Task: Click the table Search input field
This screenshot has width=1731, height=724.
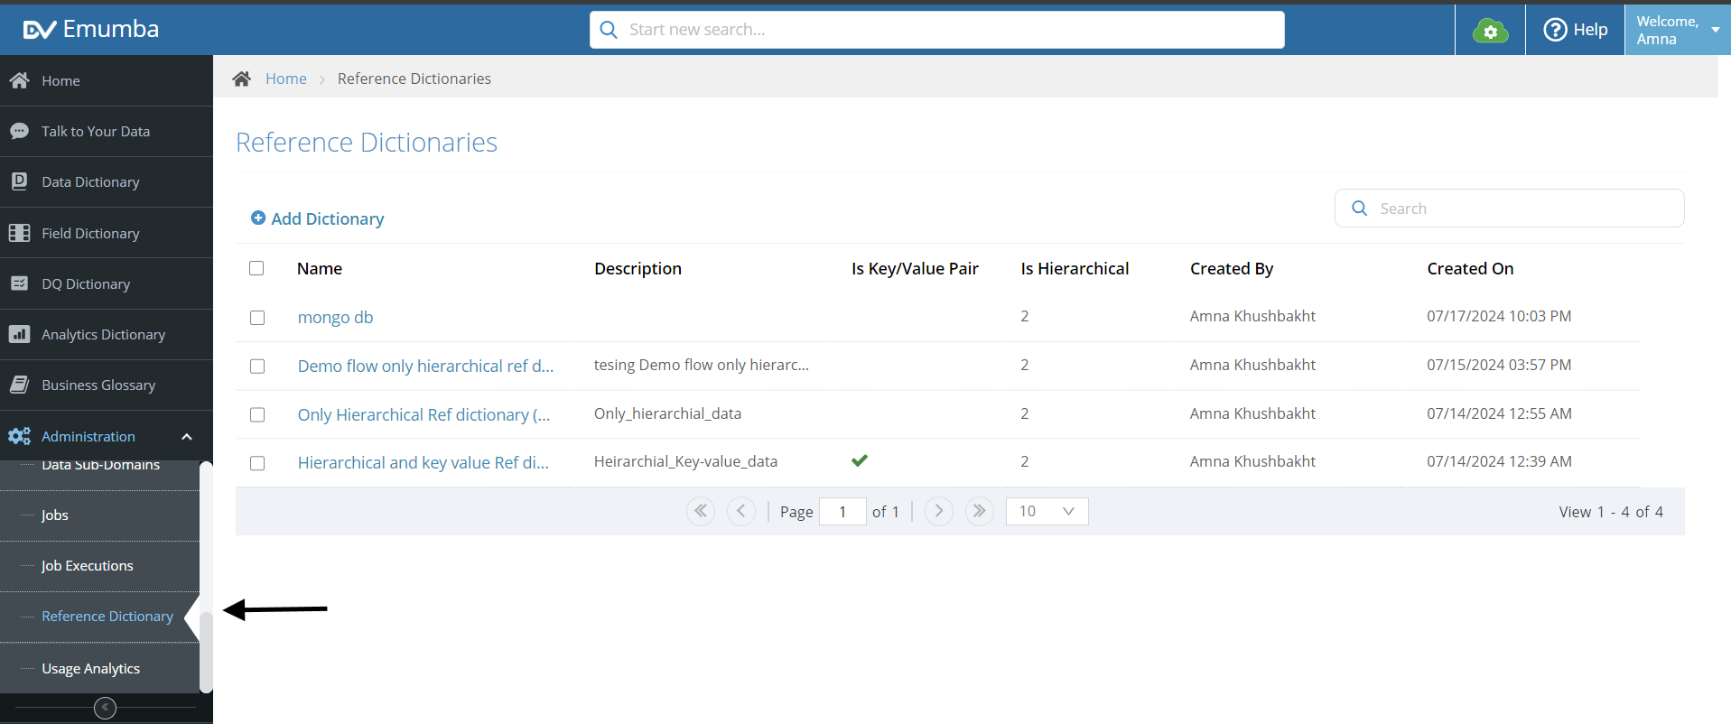Action: [x=1510, y=209]
